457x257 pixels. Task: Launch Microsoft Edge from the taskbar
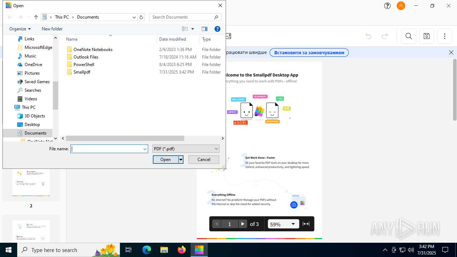(x=147, y=250)
